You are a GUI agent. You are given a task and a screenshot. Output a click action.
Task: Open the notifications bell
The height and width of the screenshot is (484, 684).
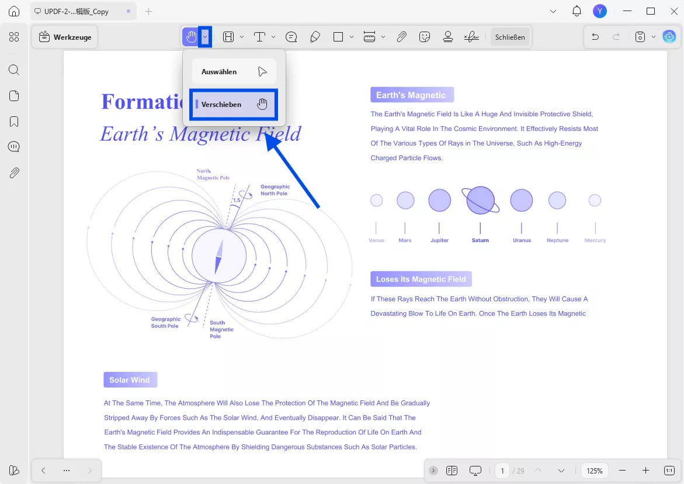tap(577, 11)
